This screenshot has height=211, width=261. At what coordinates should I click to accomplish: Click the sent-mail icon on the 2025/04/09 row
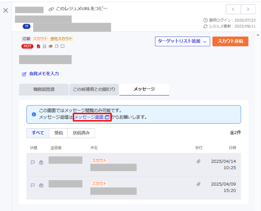(x=41, y=185)
